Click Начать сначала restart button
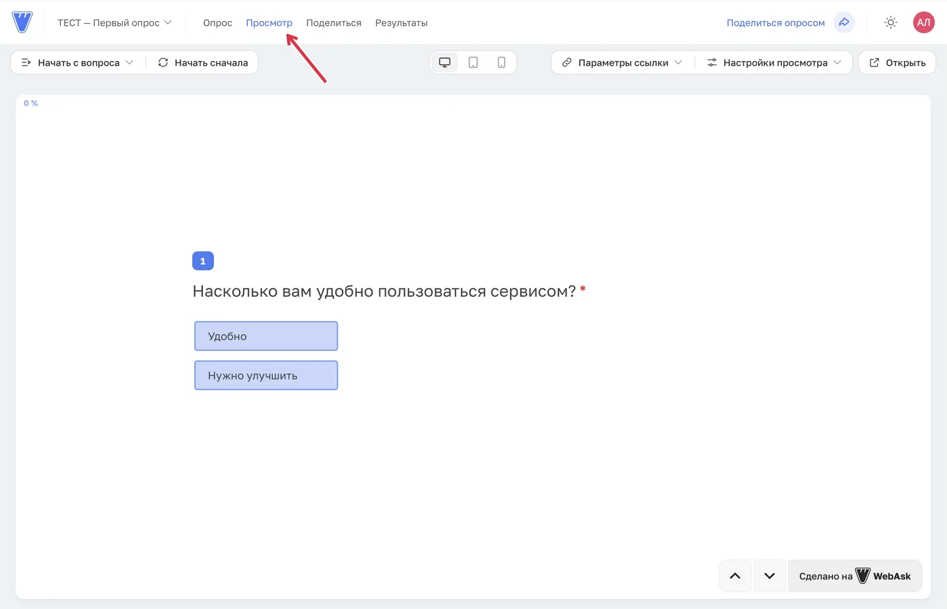Viewport: 947px width, 609px height. pos(203,62)
